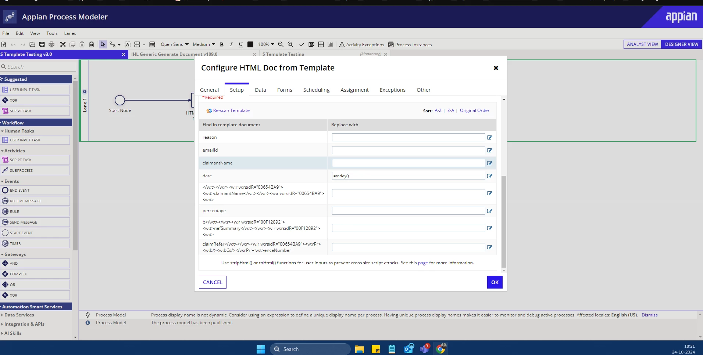Click the New process model toolbar icon

pos(4,44)
